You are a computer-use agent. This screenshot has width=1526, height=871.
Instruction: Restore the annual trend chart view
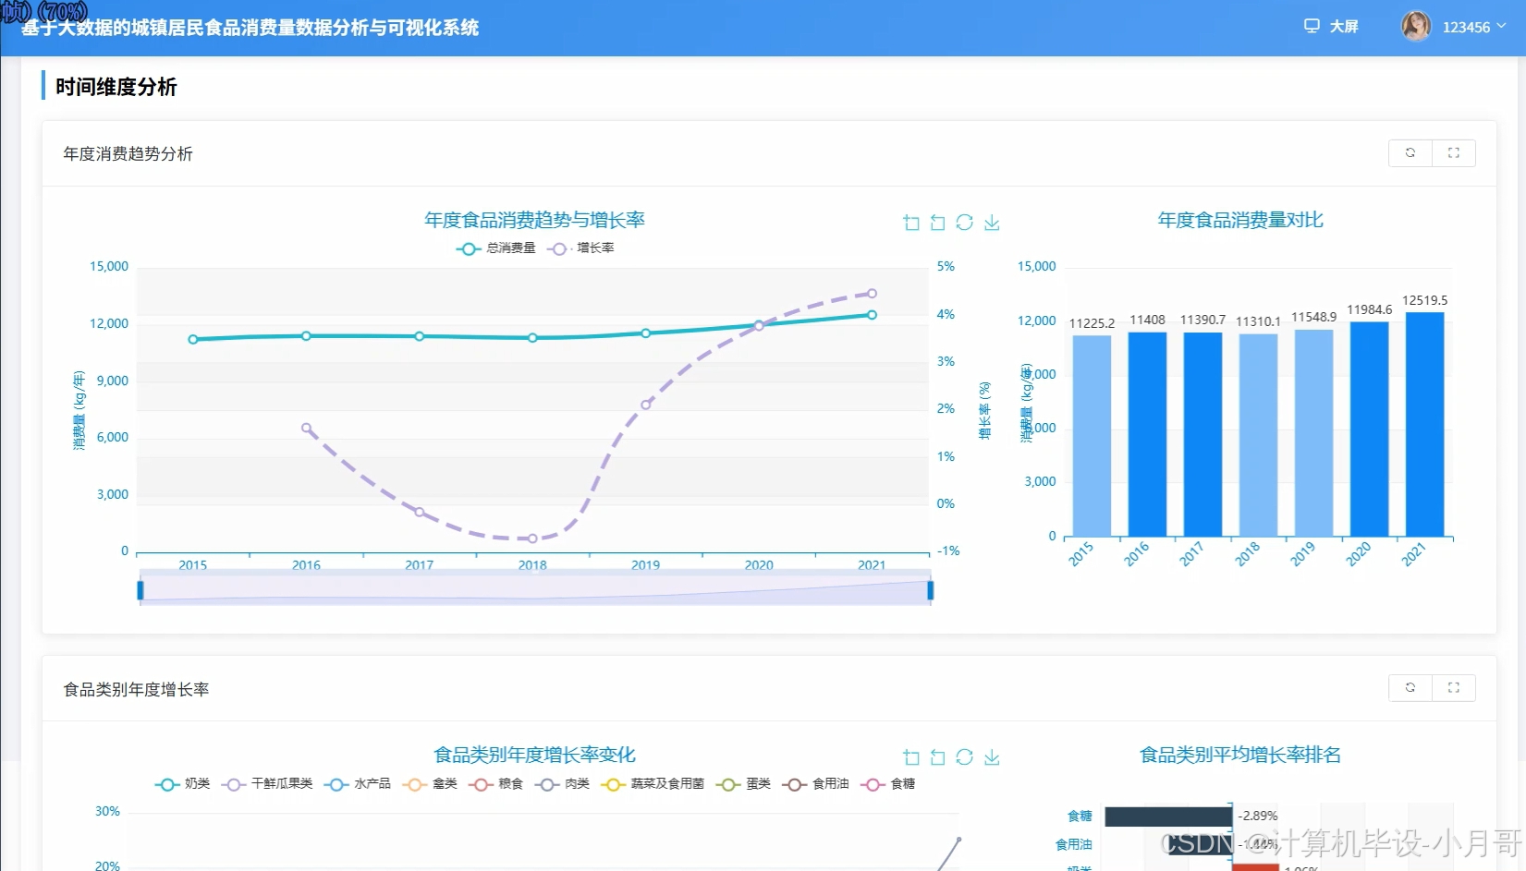point(965,223)
